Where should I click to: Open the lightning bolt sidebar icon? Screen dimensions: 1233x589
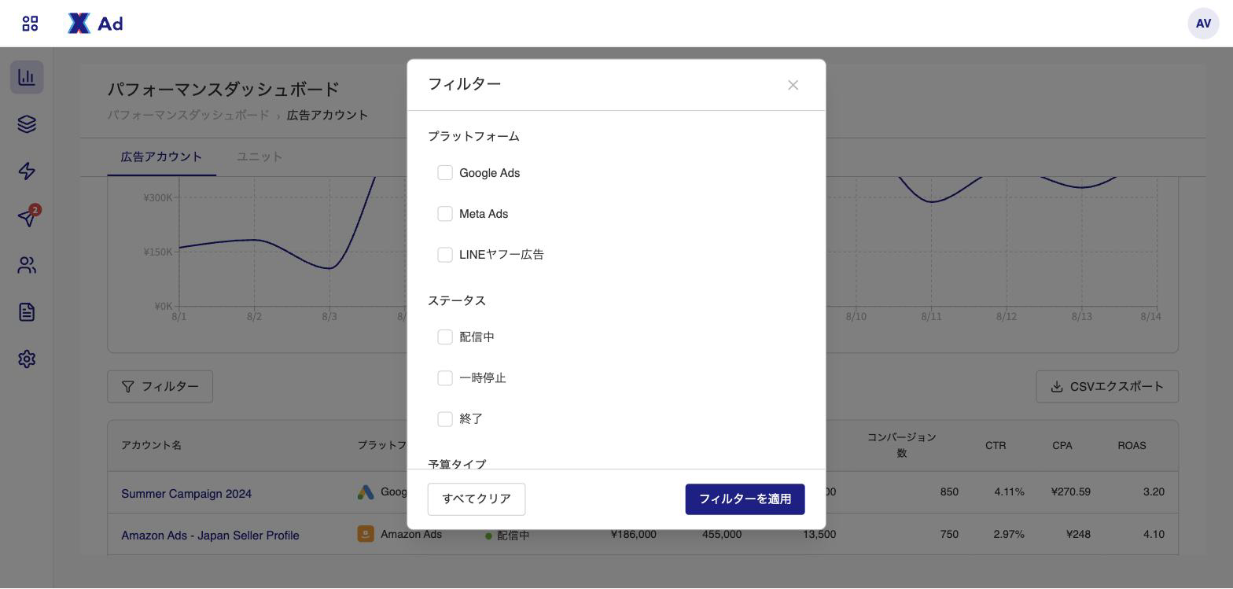[27, 171]
